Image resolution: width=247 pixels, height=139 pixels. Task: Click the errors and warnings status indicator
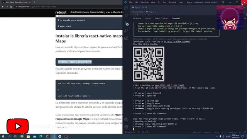click(146, 132)
